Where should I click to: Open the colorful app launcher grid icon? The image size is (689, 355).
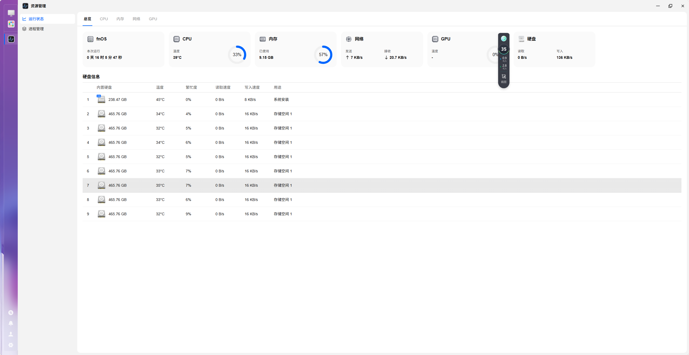(11, 24)
